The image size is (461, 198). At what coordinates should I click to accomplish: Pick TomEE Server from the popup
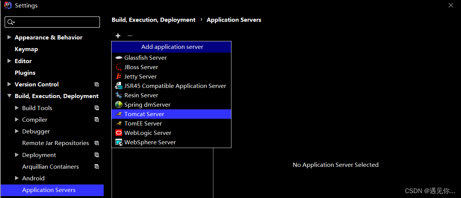click(171, 124)
